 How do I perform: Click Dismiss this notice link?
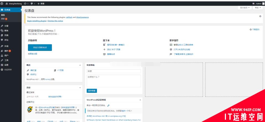point(55,21)
